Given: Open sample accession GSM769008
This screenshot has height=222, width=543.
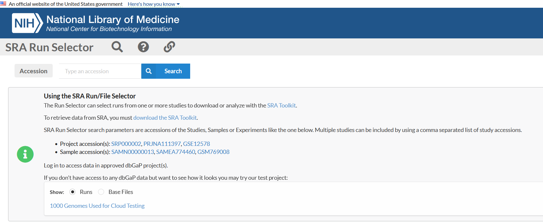Looking at the screenshot, I should (213, 152).
